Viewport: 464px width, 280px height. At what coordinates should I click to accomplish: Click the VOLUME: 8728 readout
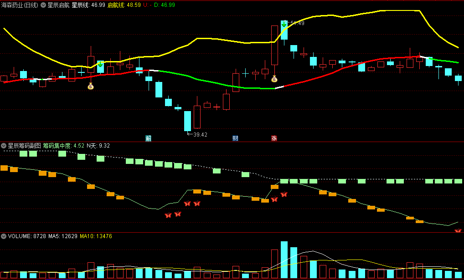pos(27,236)
